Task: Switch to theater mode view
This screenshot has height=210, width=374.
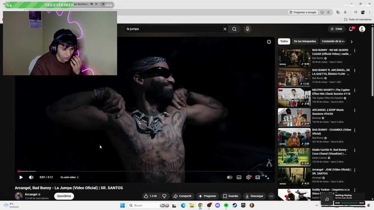Action: click(x=258, y=177)
